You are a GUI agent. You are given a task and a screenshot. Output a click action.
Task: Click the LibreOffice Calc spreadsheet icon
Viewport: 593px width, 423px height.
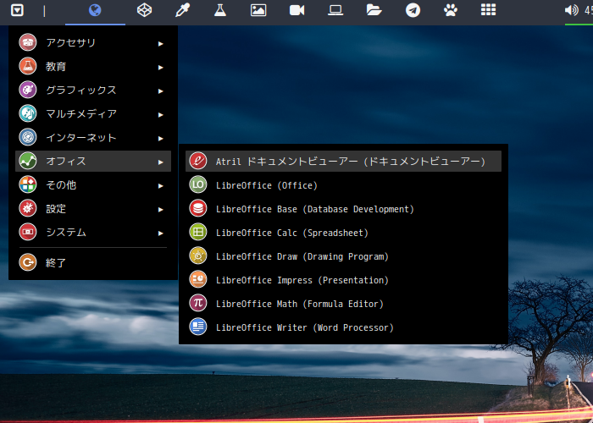(x=198, y=232)
